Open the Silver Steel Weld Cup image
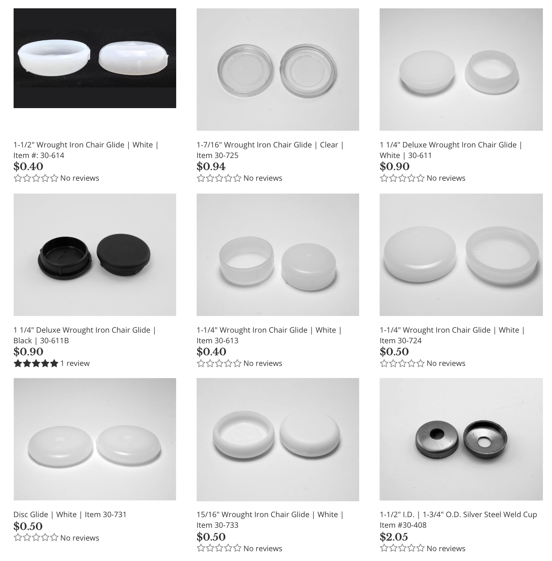The height and width of the screenshot is (561, 552). (461, 440)
